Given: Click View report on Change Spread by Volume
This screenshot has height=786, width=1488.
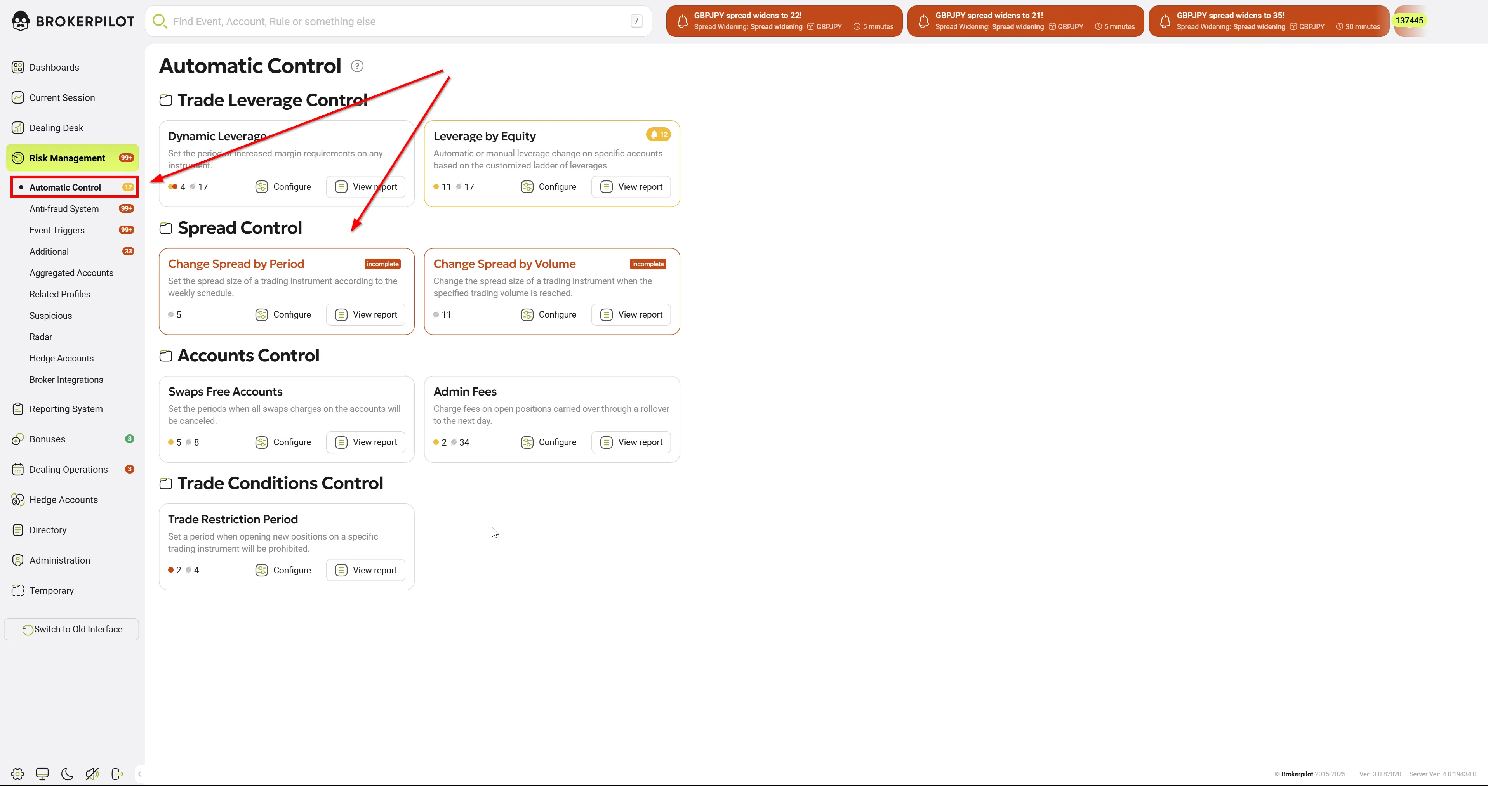Looking at the screenshot, I should (631, 314).
